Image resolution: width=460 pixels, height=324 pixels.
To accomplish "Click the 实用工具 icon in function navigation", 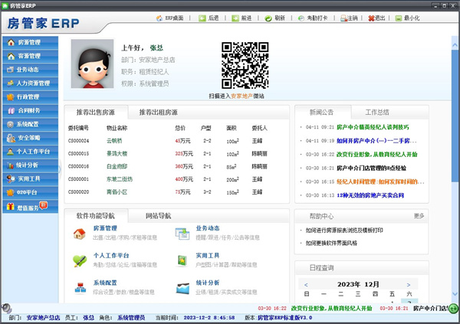I will point(182,260).
